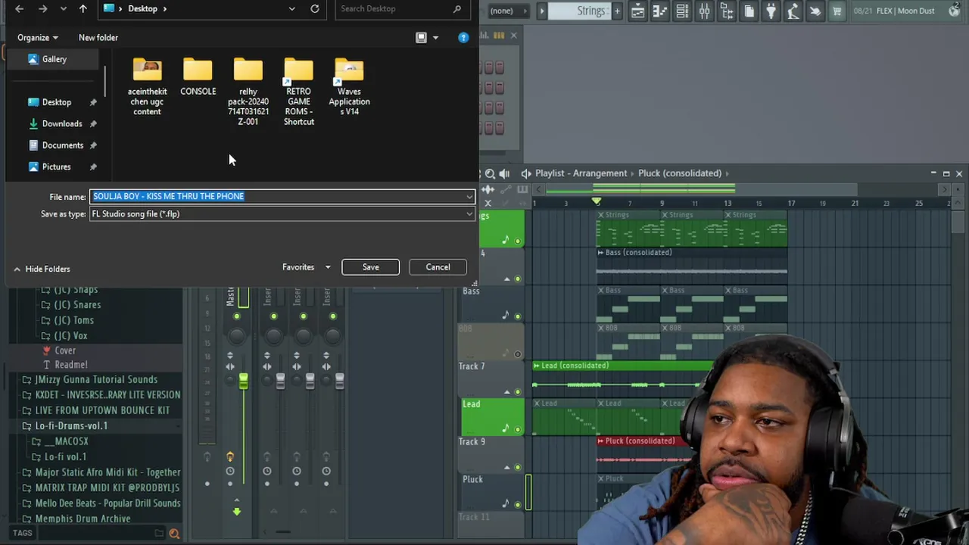Open the Piano roll from the FL toolbar
This screenshot has width=969, height=545.
tap(660, 11)
